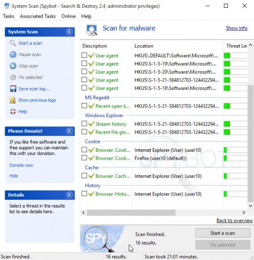This screenshot has height=260, width=254.
Task: Collapse the Please Donate! panel
Action: tap(69, 131)
